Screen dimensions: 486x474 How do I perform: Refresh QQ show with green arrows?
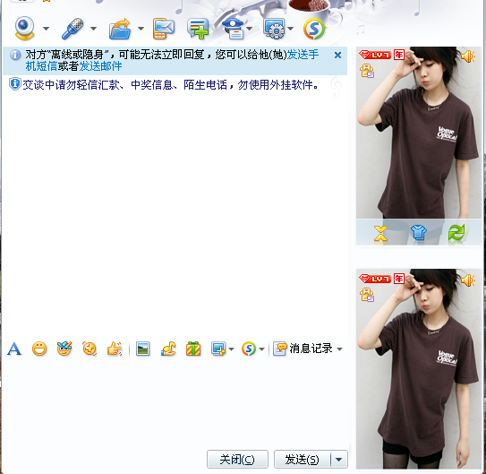[456, 233]
